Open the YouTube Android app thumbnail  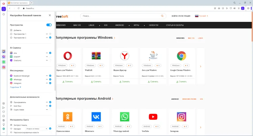point(153,117)
